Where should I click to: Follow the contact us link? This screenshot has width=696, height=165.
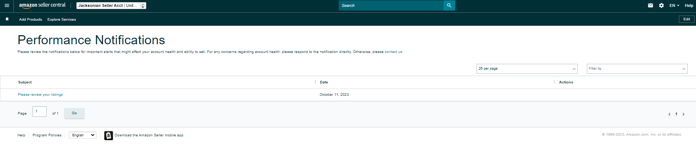click(x=393, y=52)
